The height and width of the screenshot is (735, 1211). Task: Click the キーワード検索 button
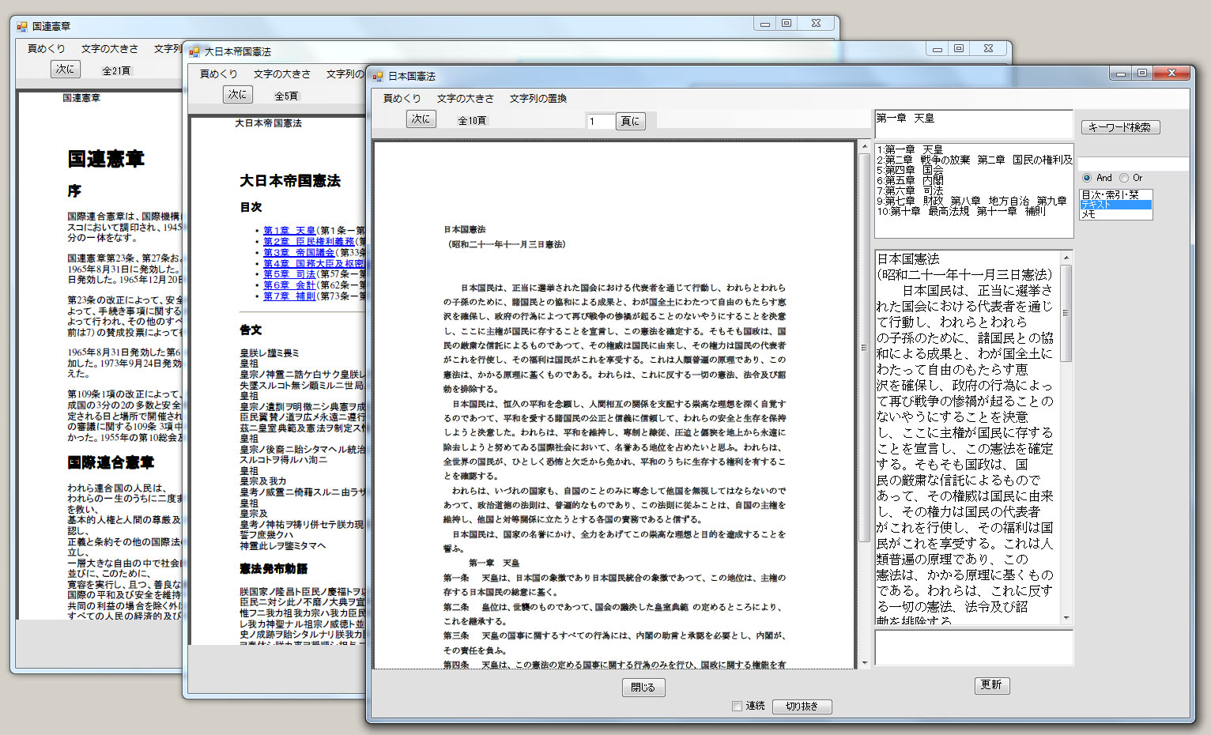click(1120, 127)
